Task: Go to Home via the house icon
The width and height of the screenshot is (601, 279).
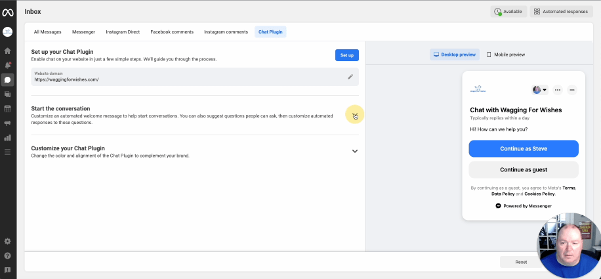Action: click(x=8, y=51)
